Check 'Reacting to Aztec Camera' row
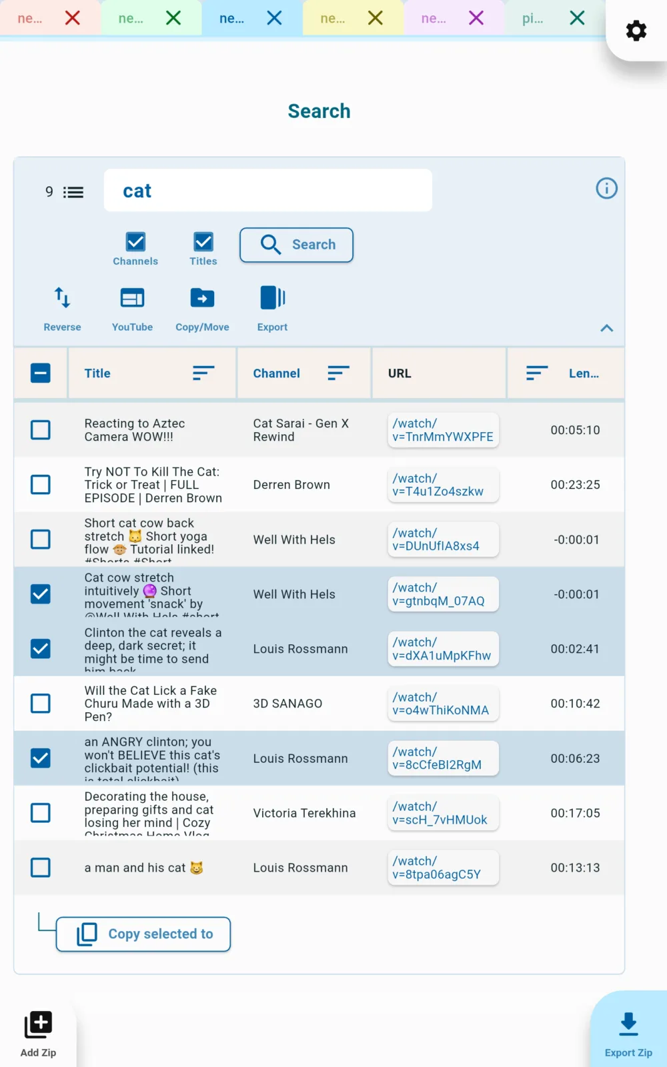This screenshot has height=1067, width=667. pos(41,430)
